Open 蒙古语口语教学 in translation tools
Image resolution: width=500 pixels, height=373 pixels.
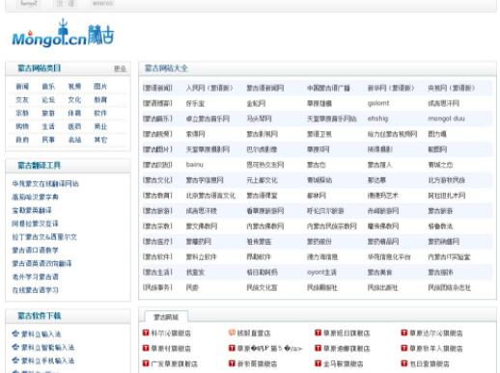click(x=35, y=250)
